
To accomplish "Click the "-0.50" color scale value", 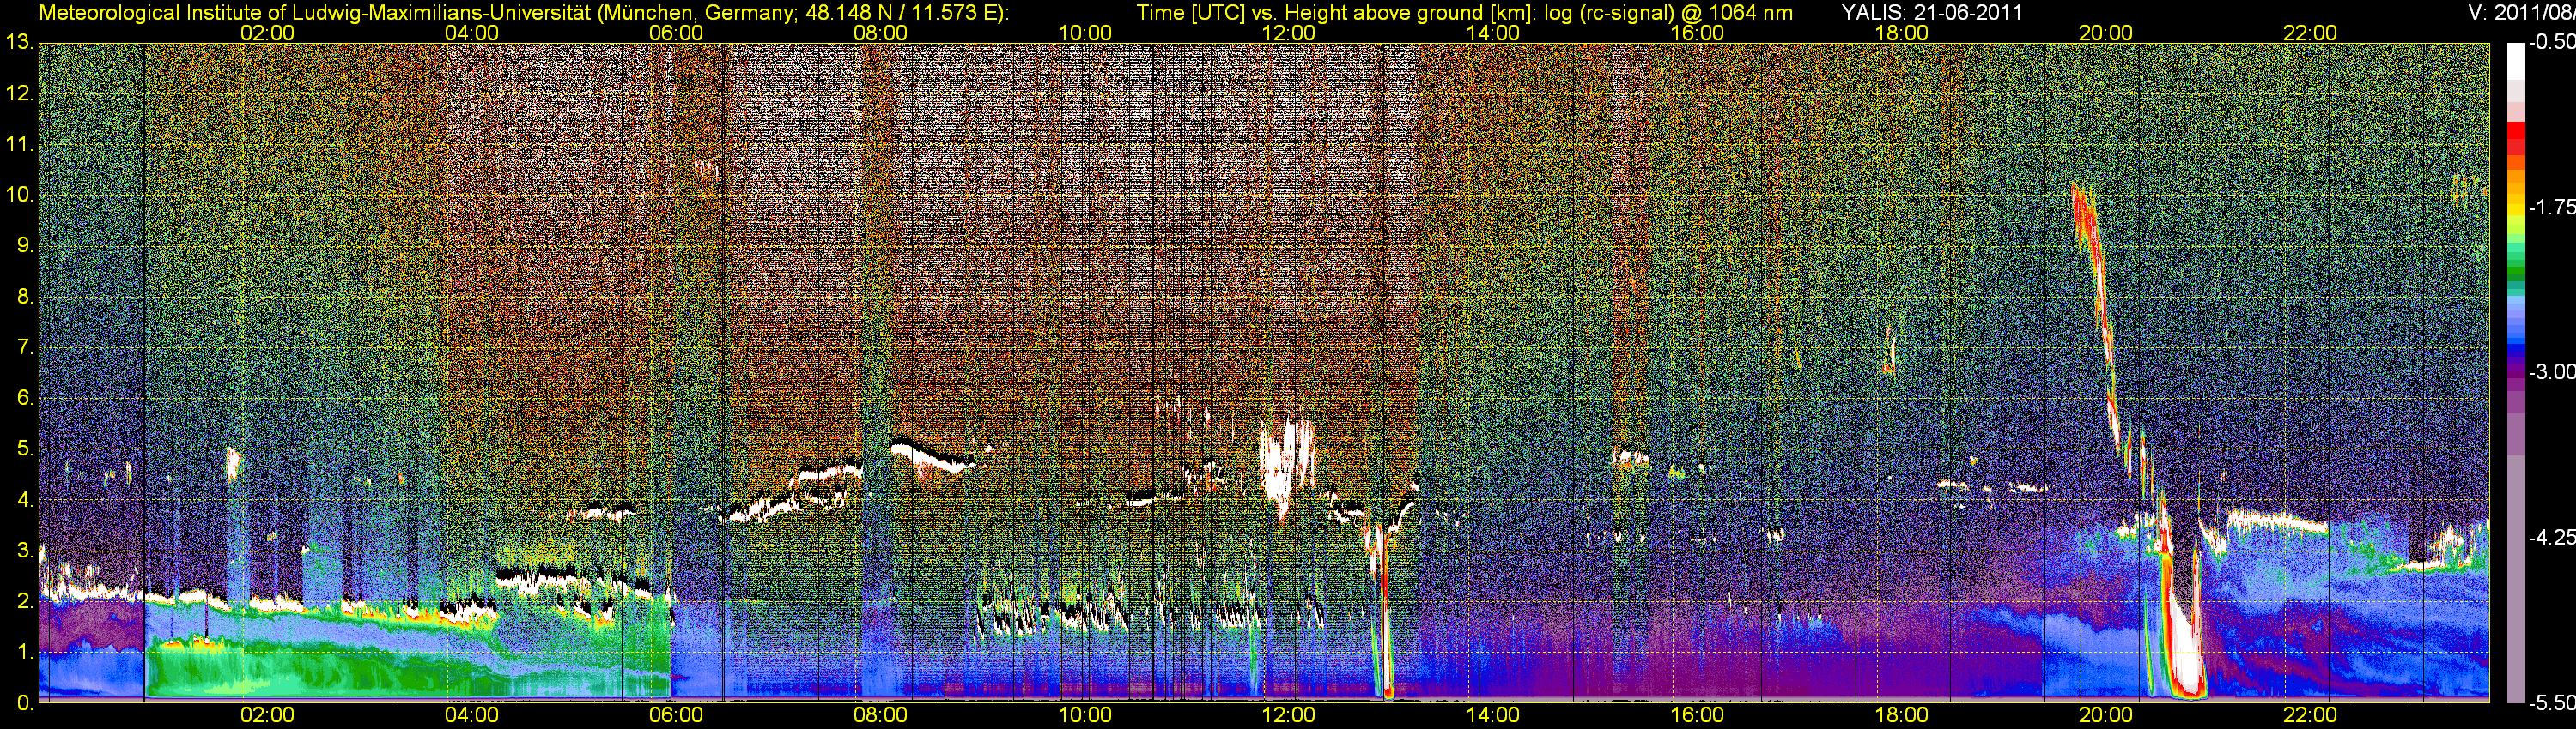I will 2551,43.
